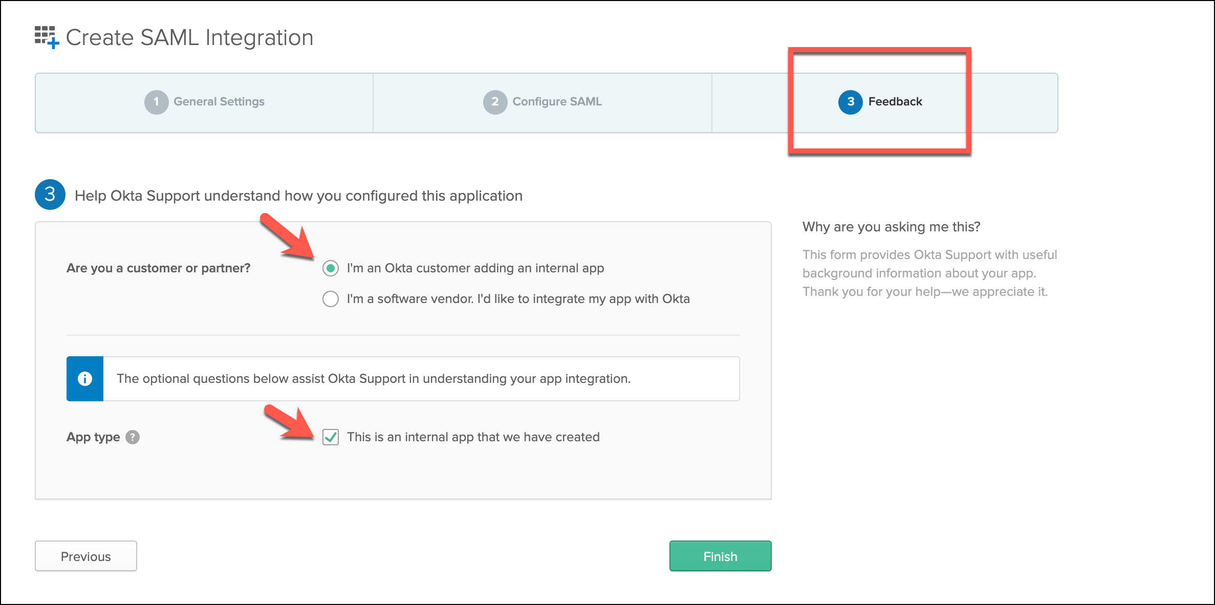Viewport: 1215px width, 605px height.
Task: Click the step 1 circle in wizard header
Action: (x=156, y=102)
